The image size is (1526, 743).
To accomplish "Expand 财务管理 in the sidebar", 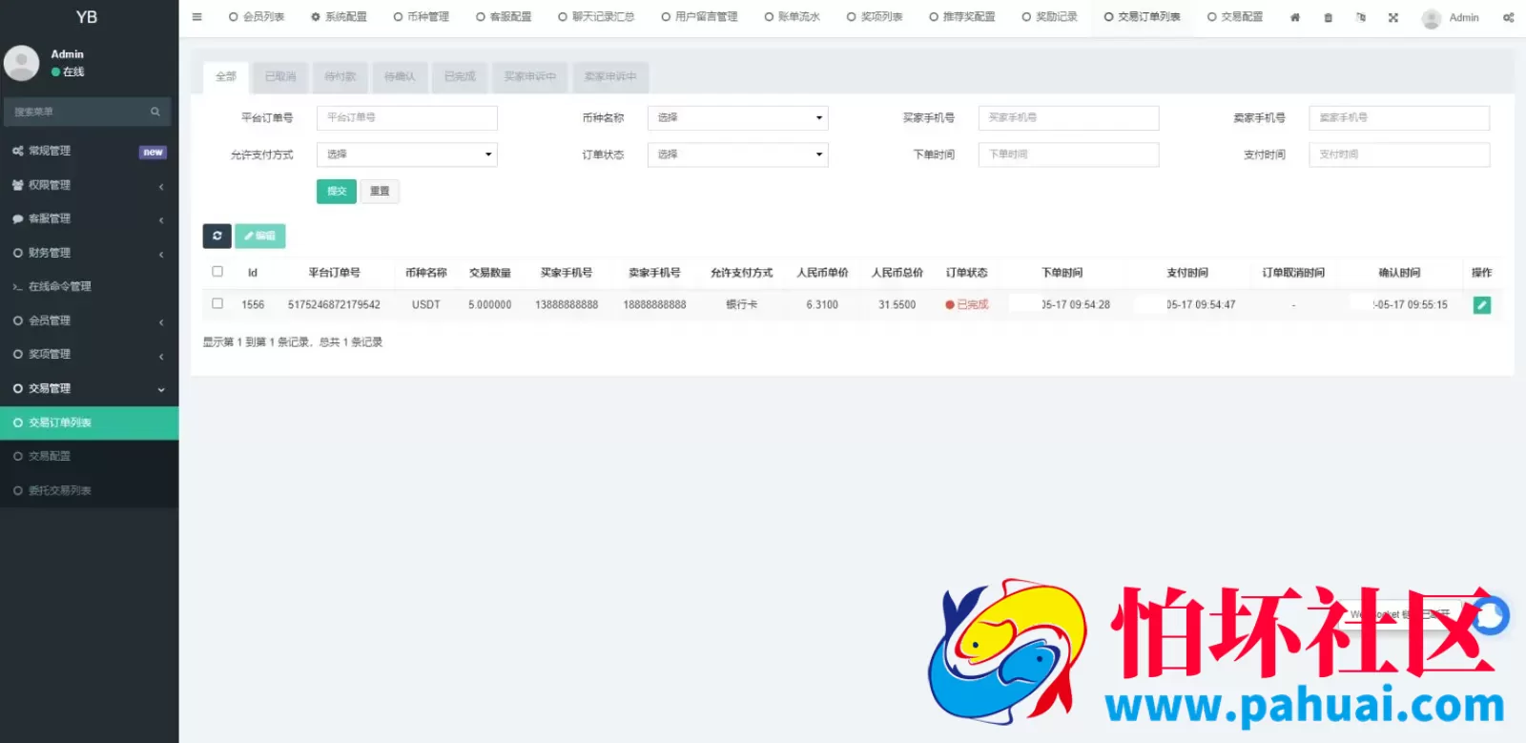I will coord(90,253).
